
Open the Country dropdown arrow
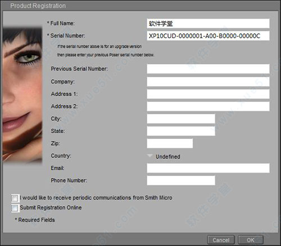tap(149, 156)
